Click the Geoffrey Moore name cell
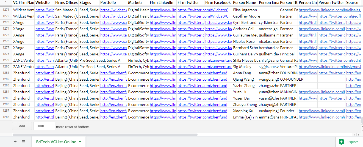 coord(245,16)
